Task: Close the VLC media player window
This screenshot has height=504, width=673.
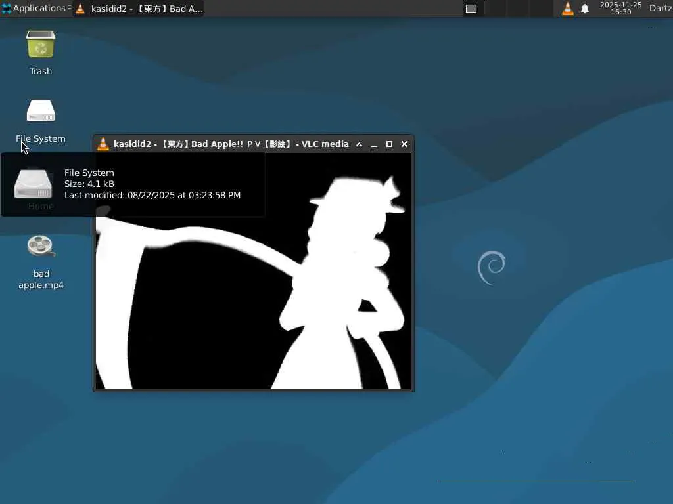Action: click(404, 144)
